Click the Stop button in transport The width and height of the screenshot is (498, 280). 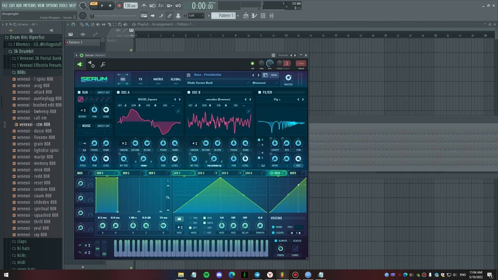[110, 5]
